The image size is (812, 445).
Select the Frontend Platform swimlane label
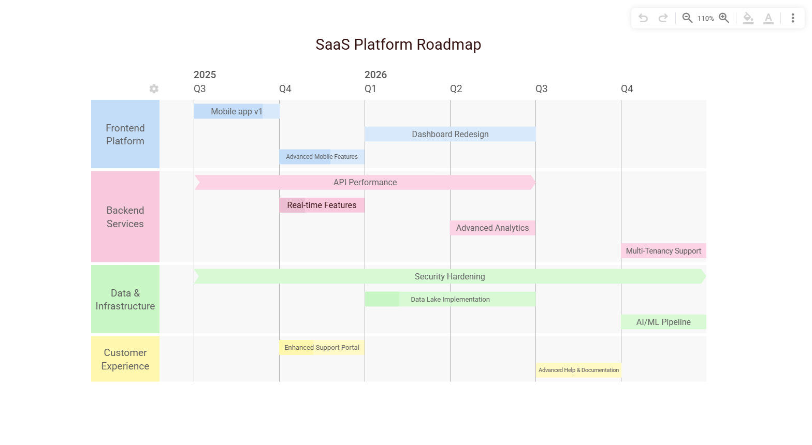pyautogui.click(x=125, y=135)
